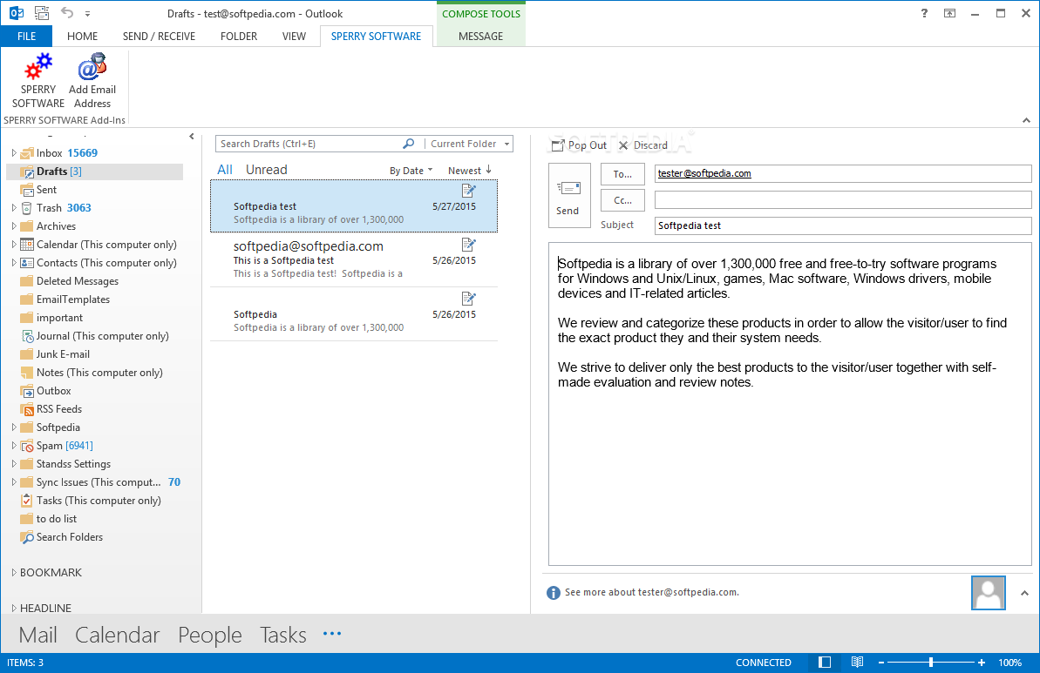Open Help question mark icon
The height and width of the screenshot is (673, 1040).
coord(924,13)
